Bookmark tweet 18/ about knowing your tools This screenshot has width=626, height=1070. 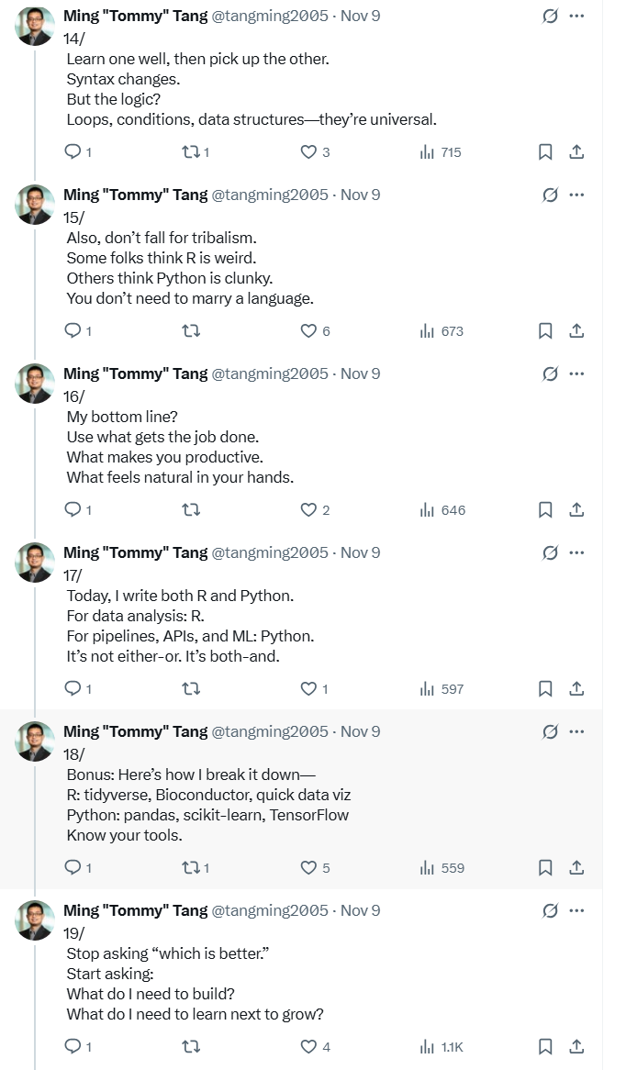[x=545, y=868]
